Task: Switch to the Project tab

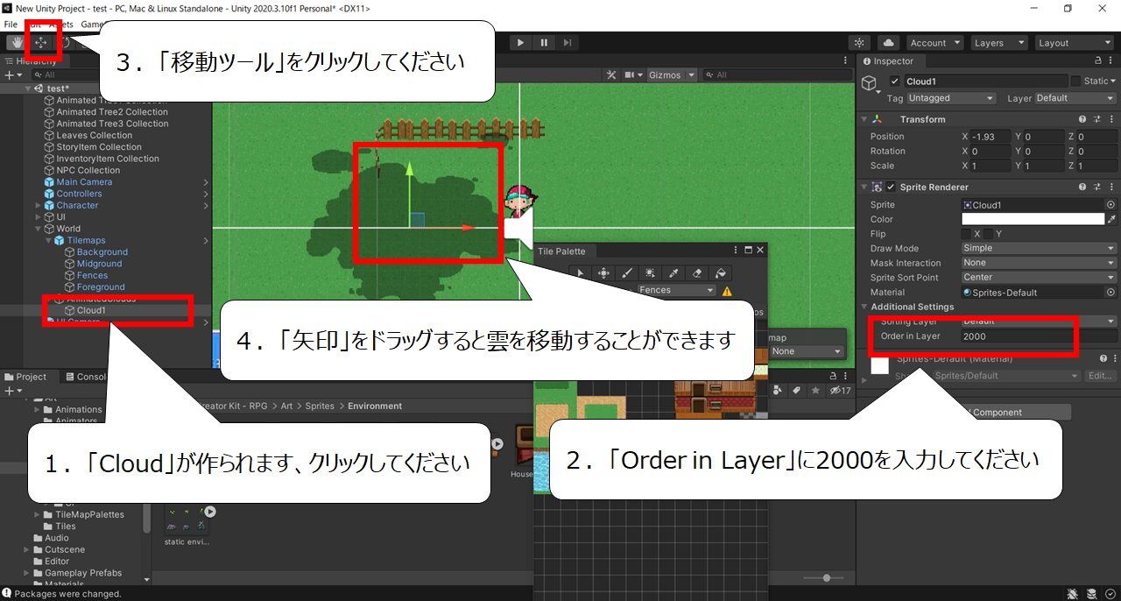Action: [25, 377]
